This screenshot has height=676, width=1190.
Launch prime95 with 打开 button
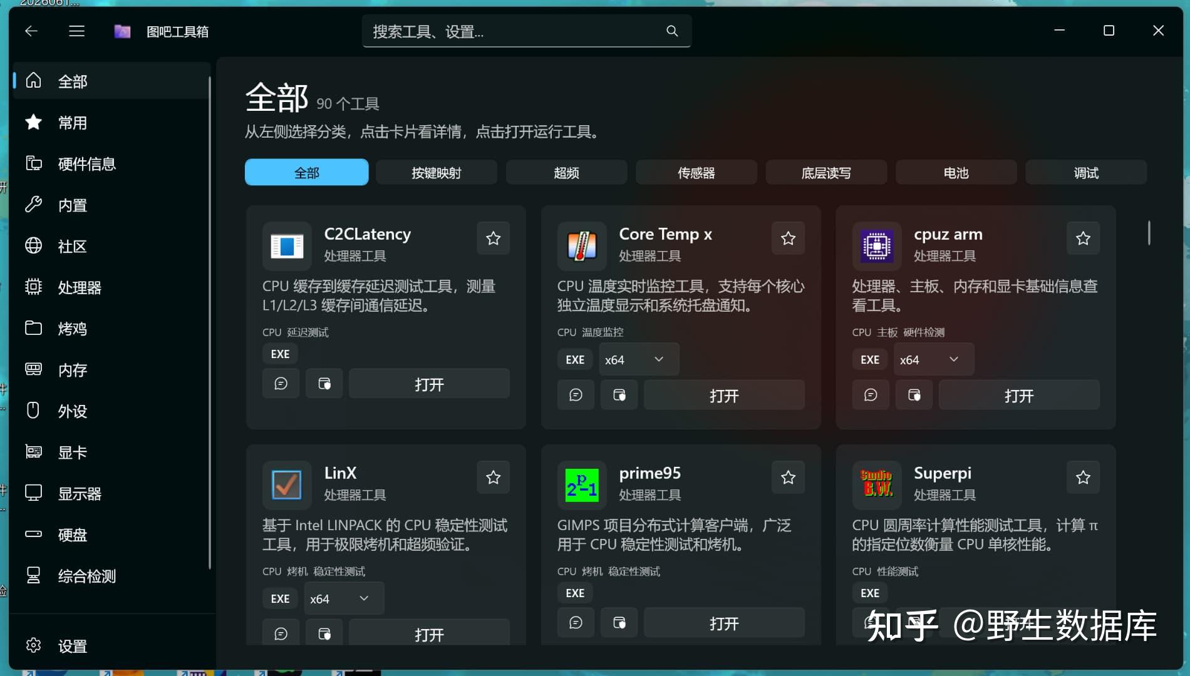pos(724,623)
